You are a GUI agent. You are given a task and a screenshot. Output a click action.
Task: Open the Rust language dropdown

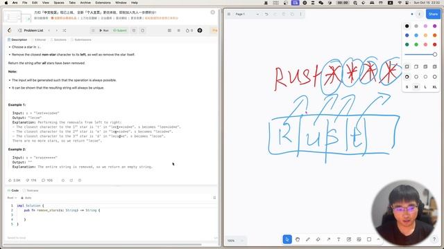(12, 198)
